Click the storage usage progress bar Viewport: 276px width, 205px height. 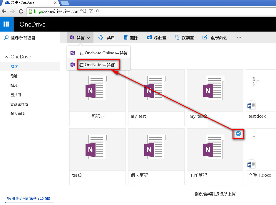click(29, 203)
